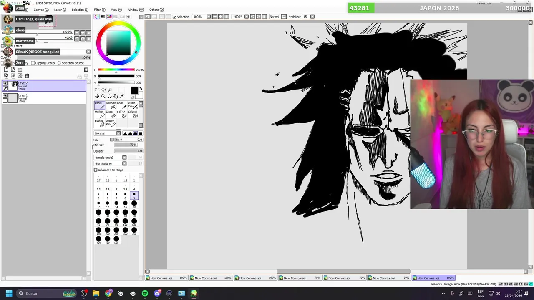Select the Eraser tool
534x300 pixels.
click(111, 114)
